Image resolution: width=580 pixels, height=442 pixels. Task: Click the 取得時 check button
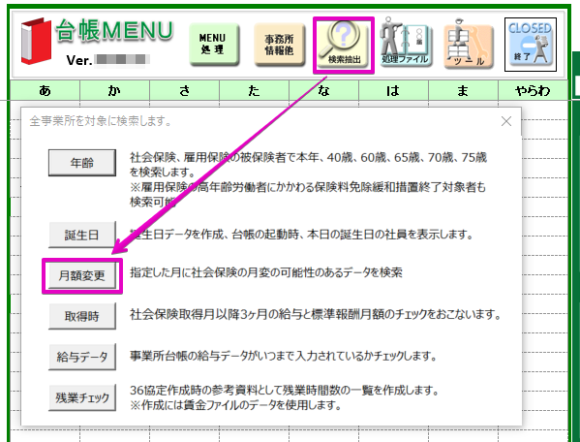(x=82, y=316)
